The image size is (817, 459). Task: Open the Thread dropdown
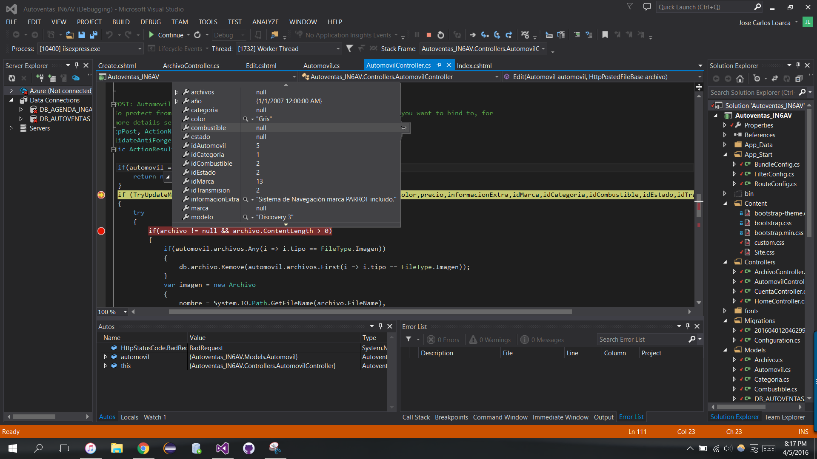(338, 49)
